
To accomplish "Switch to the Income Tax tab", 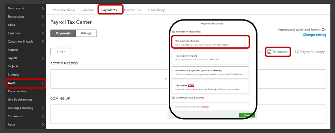I will [x=132, y=10].
